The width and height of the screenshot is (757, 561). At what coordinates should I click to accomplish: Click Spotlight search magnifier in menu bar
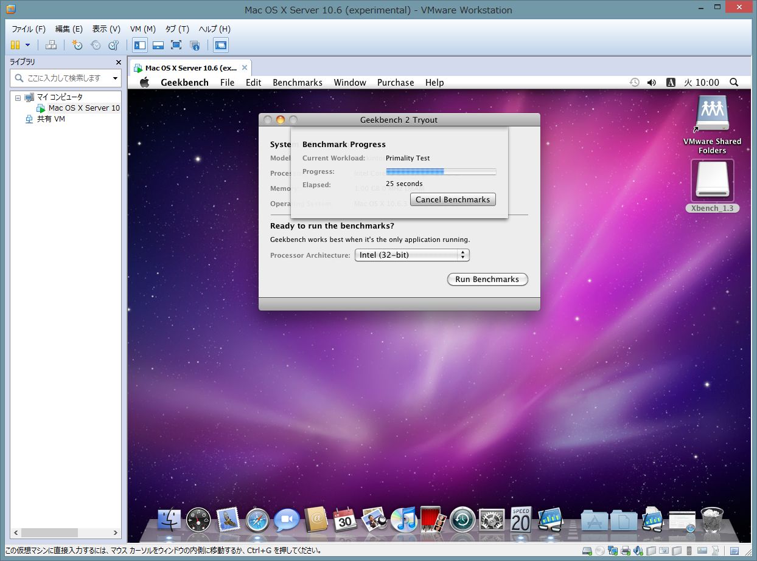pos(734,83)
